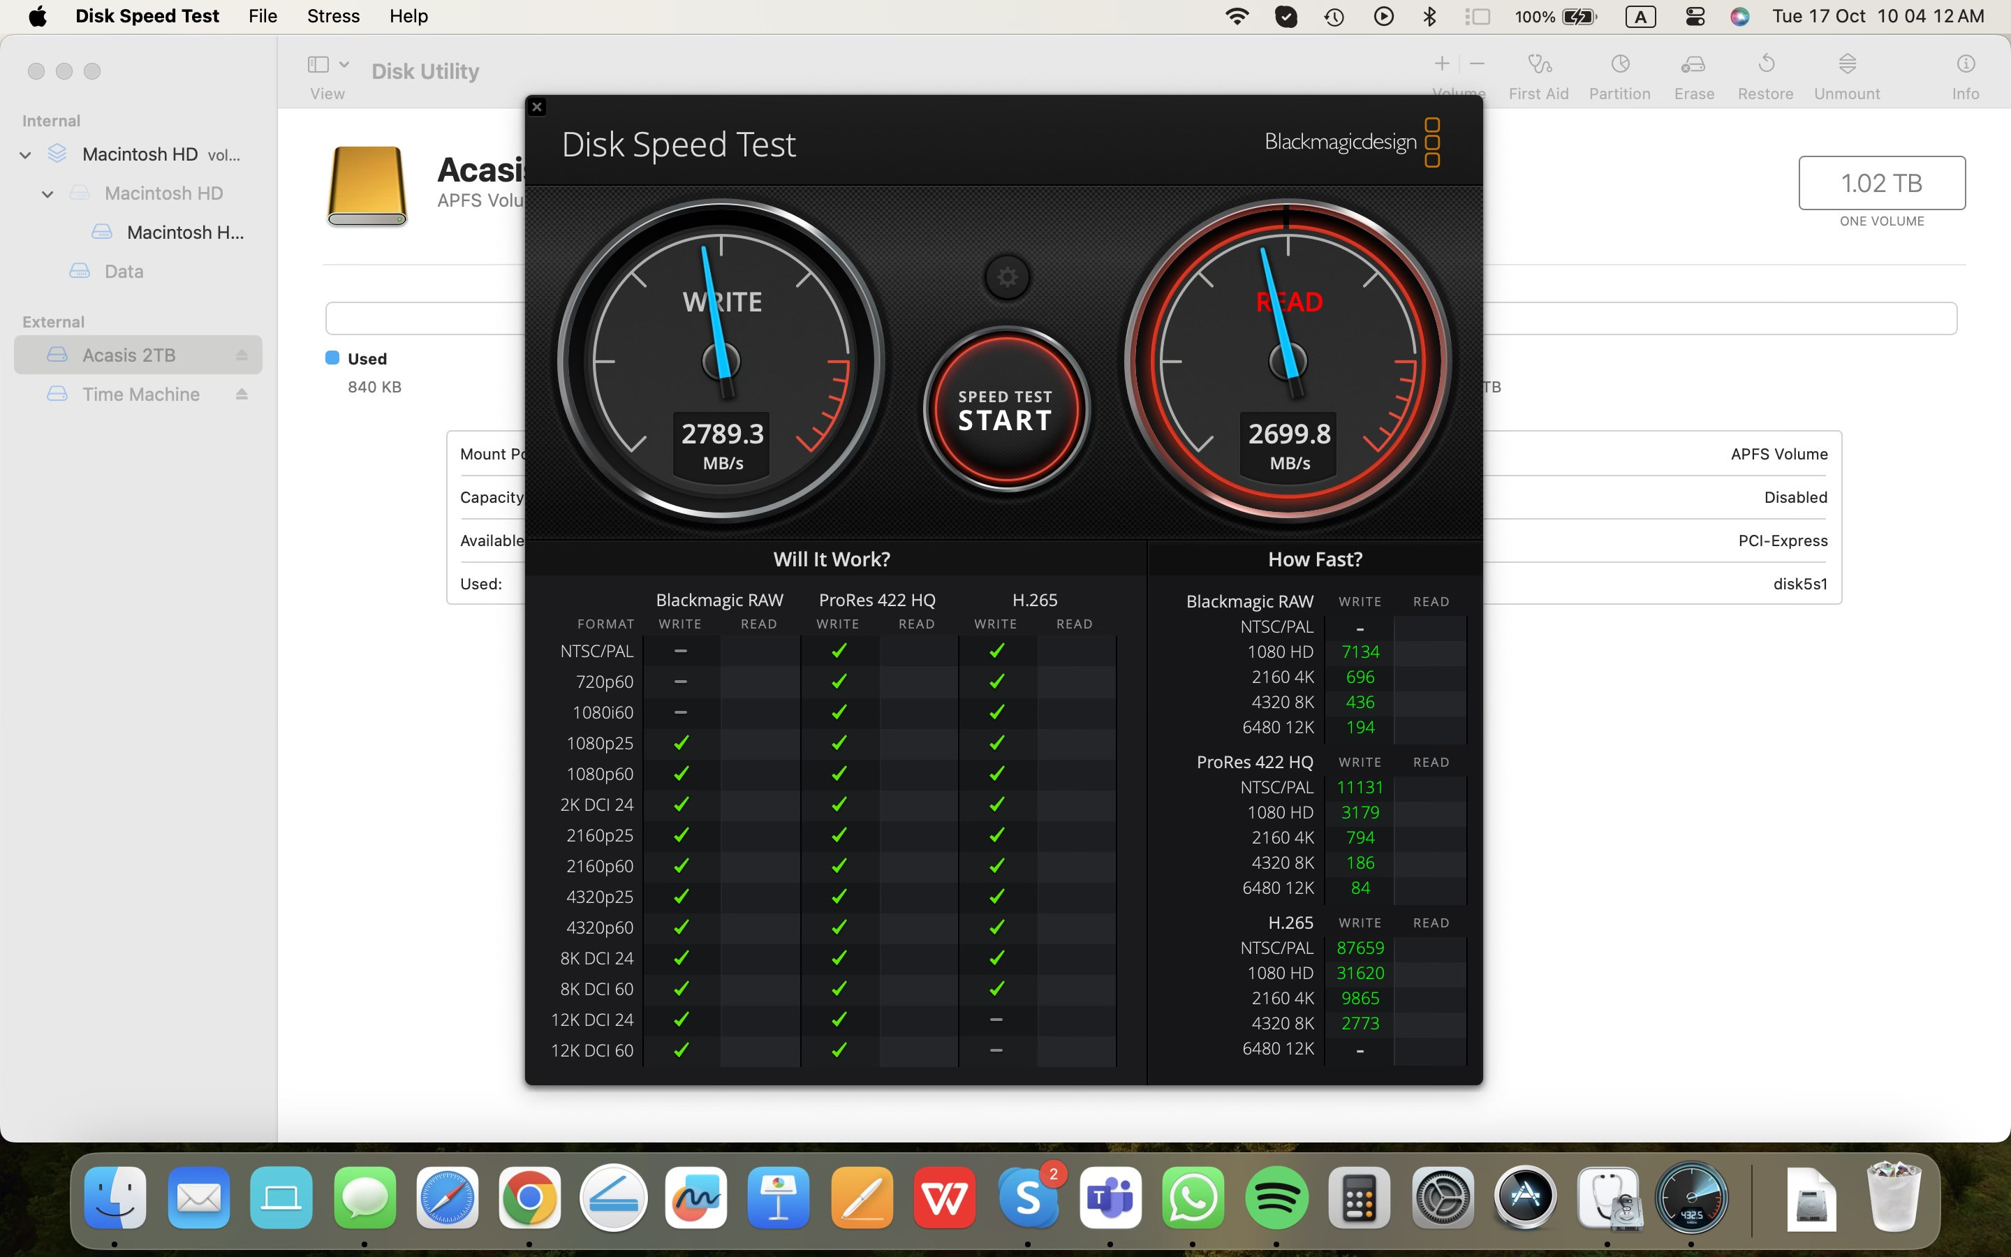Collapse the nested Macintosh HD volume
2011x1257 pixels.
pyautogui.click(x=47, y=193)
